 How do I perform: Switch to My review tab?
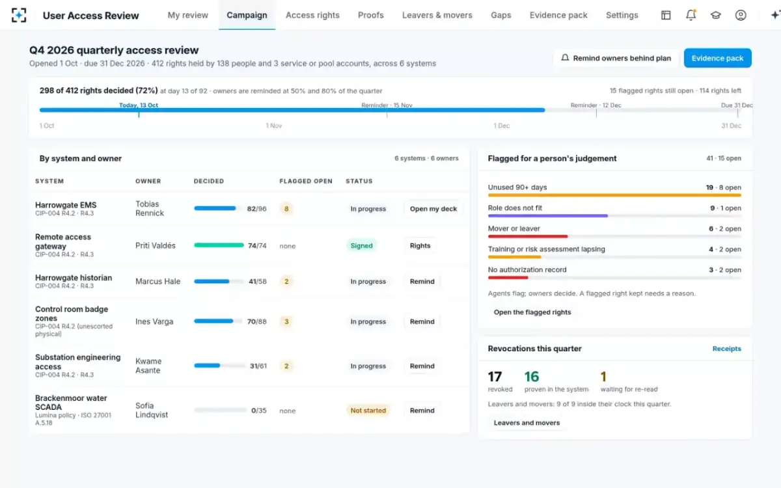(x=188, y=15)
